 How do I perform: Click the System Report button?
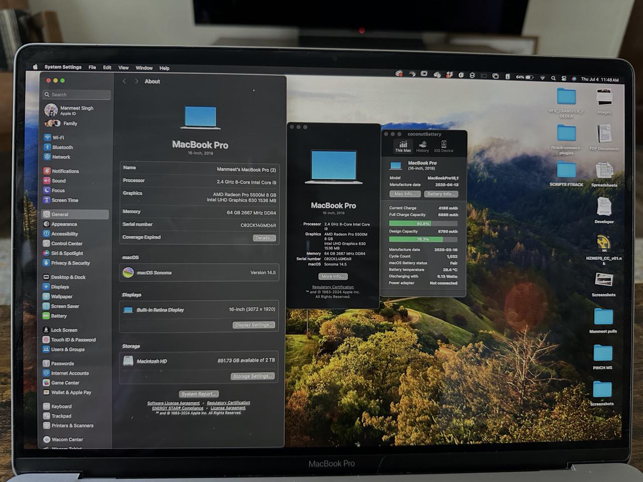(x=199, y=394)
